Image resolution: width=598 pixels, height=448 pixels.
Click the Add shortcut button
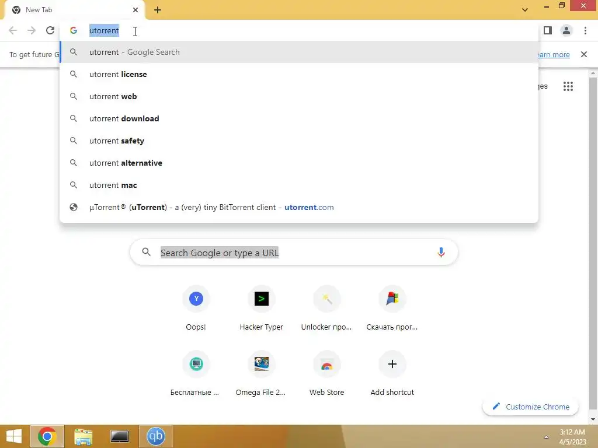[x=392, y=373]
